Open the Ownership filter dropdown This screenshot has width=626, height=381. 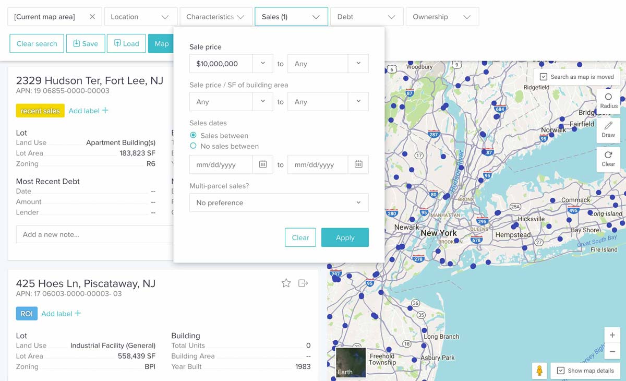click(x=442, y=16)
